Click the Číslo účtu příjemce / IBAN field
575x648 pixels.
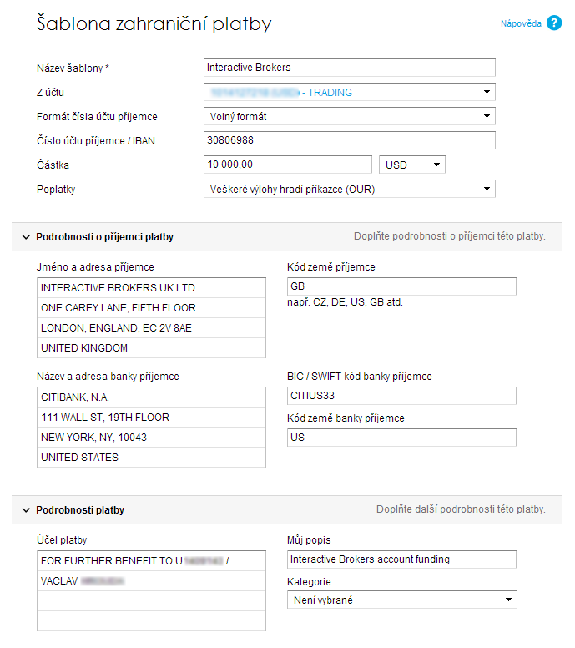349,141
